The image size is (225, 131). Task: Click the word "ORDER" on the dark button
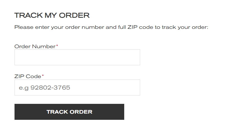click(x=81, y=112)
